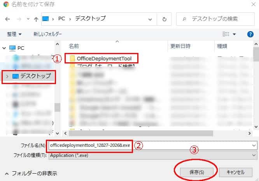
Task: Sort by the 名前 column header
Action: [x=74, y=46]
